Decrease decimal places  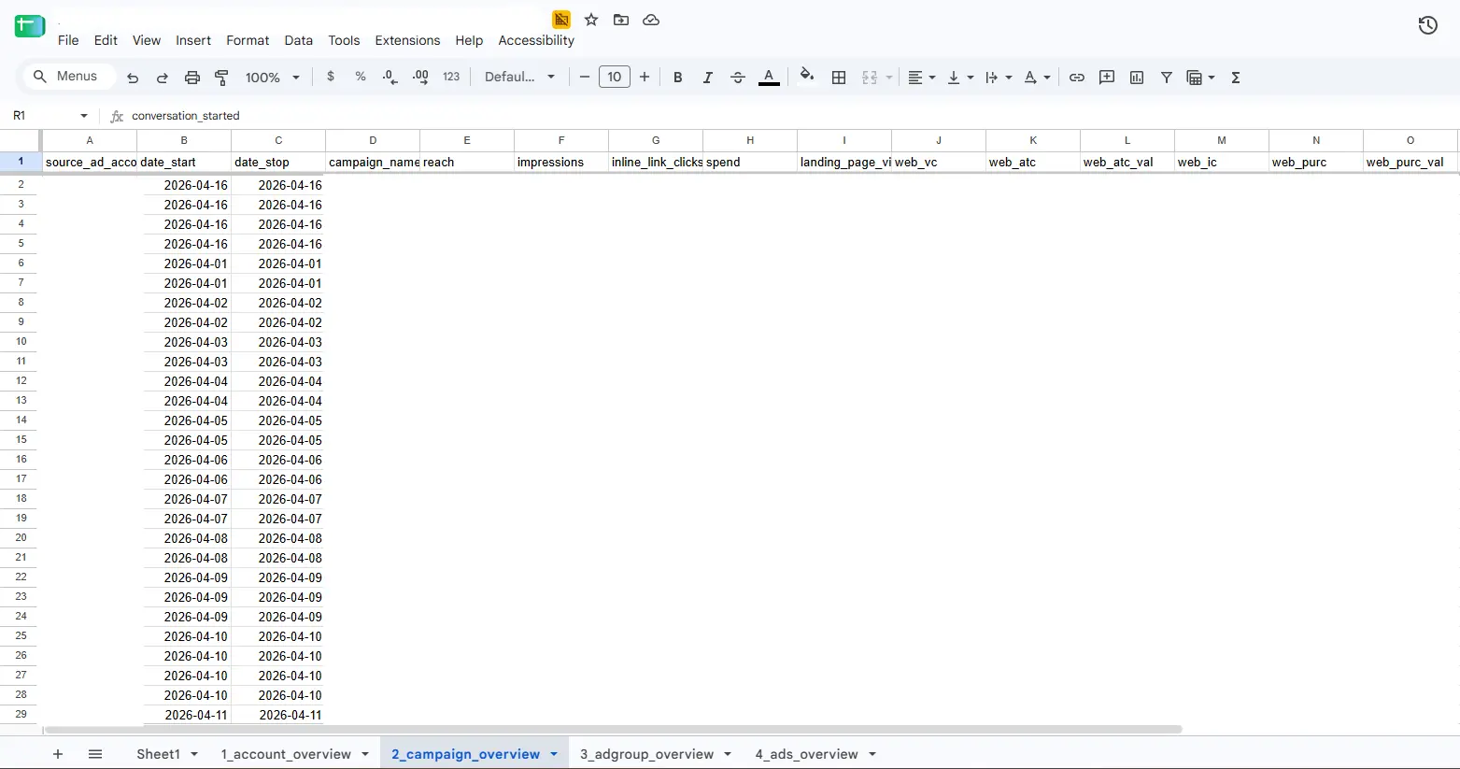click(390, 77)
